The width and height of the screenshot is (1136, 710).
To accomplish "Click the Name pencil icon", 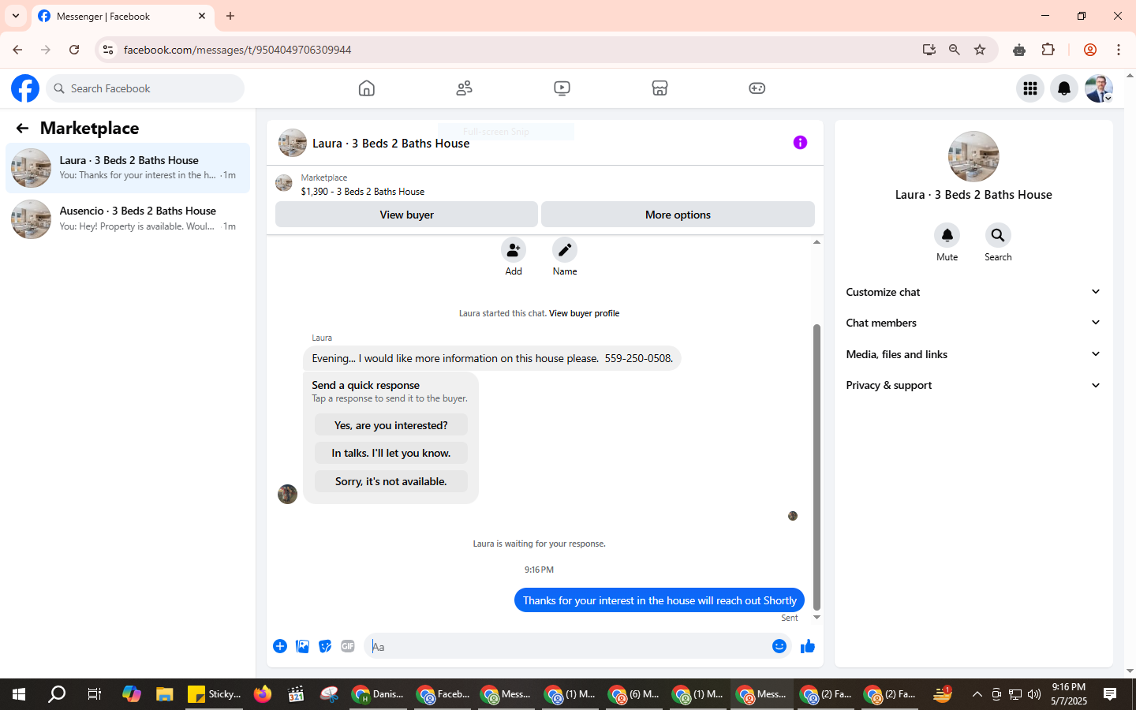I will coord(565,250).
